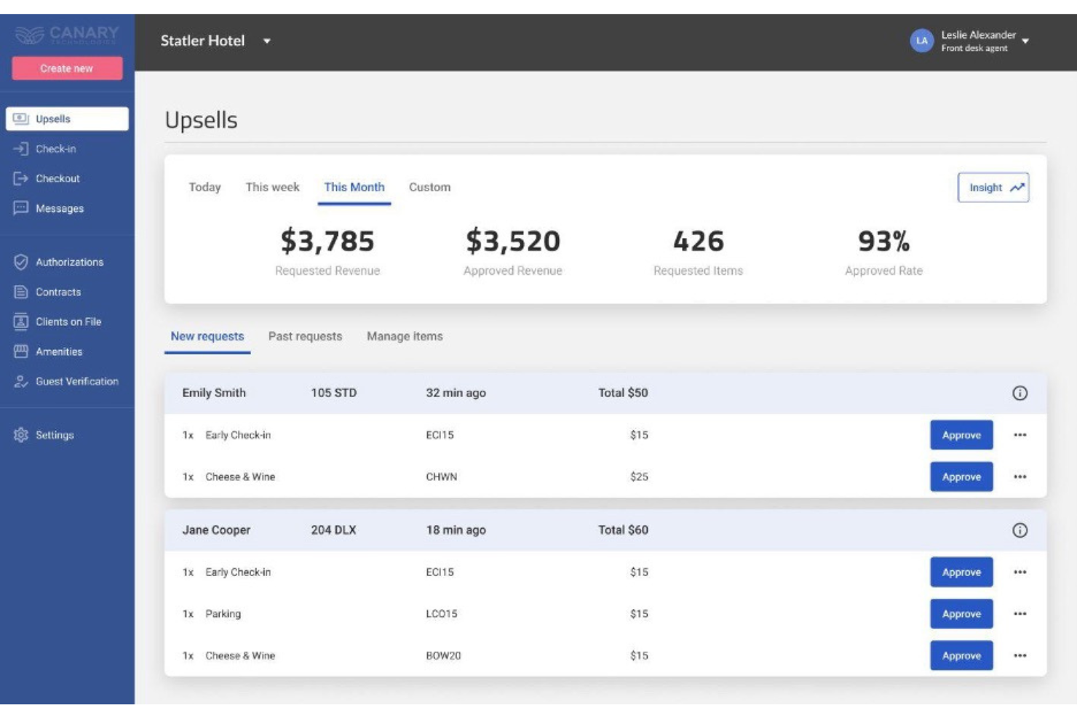This screenshot has width=1077, height=718.
Task: Open the Statler Hotel dropdown
Action: point(268,41)
